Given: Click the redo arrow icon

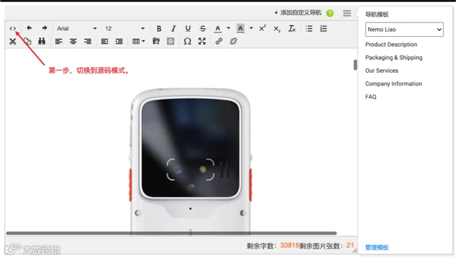Looking at the screenshot, I should pos(44,28).
